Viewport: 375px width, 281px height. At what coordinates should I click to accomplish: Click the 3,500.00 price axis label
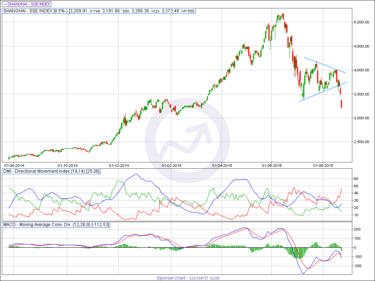pyautogui.click(x=361, y=94)
